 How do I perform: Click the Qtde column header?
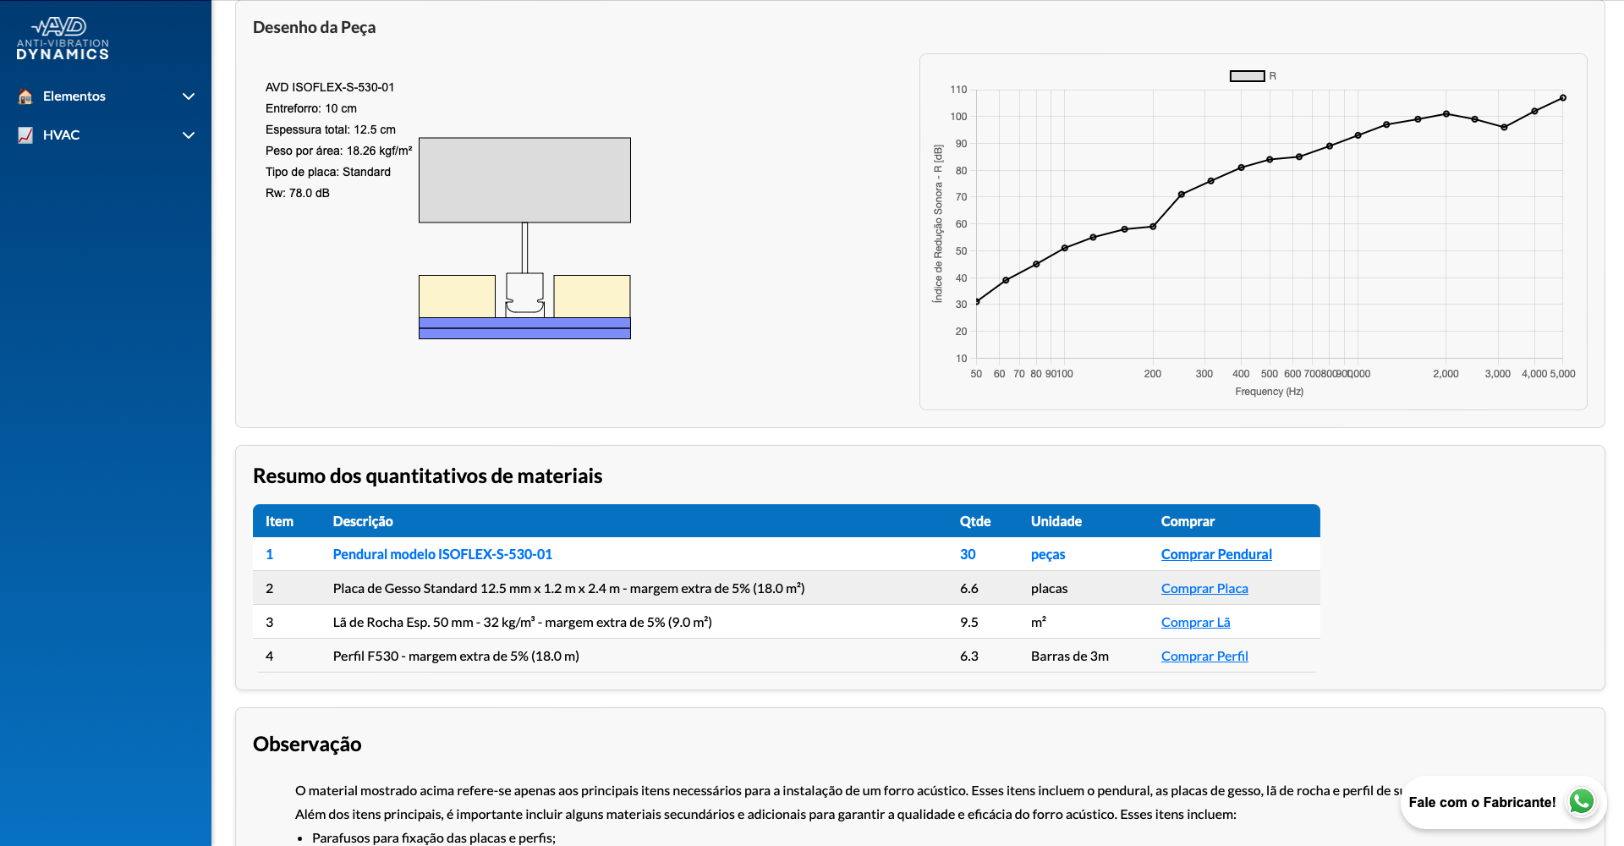pyautogui.click(x=975, y=521)
